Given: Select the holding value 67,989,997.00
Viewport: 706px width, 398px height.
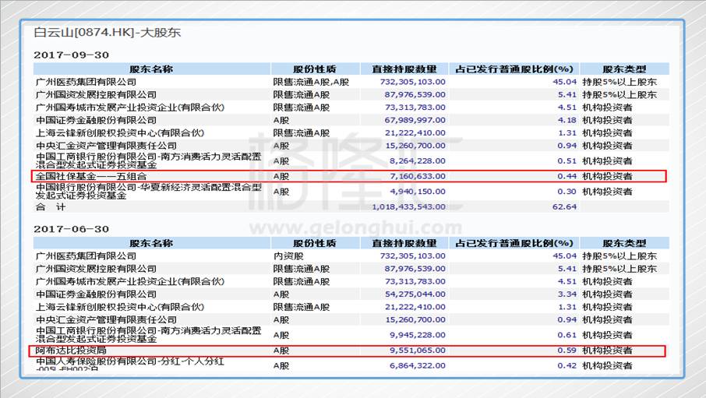Looking at the screenshot, I should pyautogui.click(x=415, y=120).
